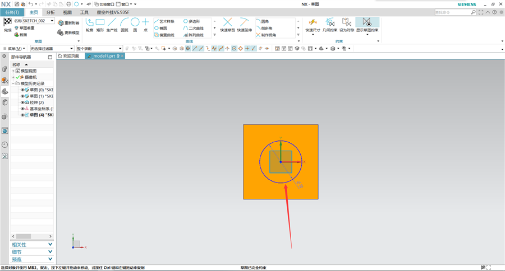Toggle visibility eye of 基准坐标系
Viewport: 505px width, 271px height.
point(22,109)
